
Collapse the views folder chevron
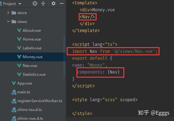(8, 21)
